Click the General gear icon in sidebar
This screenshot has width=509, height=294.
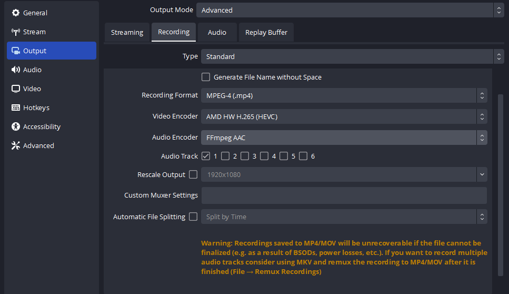16,13
